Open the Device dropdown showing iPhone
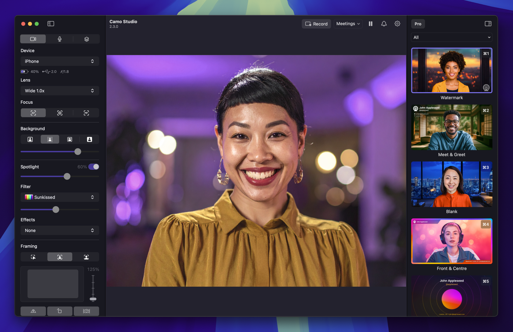The height and width of the screenshot is (332, 513). 59,61
